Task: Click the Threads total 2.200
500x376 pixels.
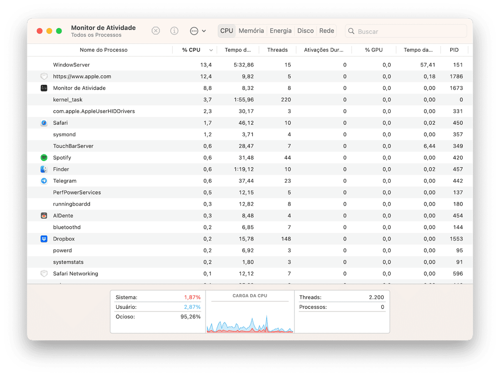Action: click(x=377, y=297)
